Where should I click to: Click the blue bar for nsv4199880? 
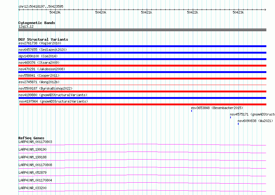(142, 98)
